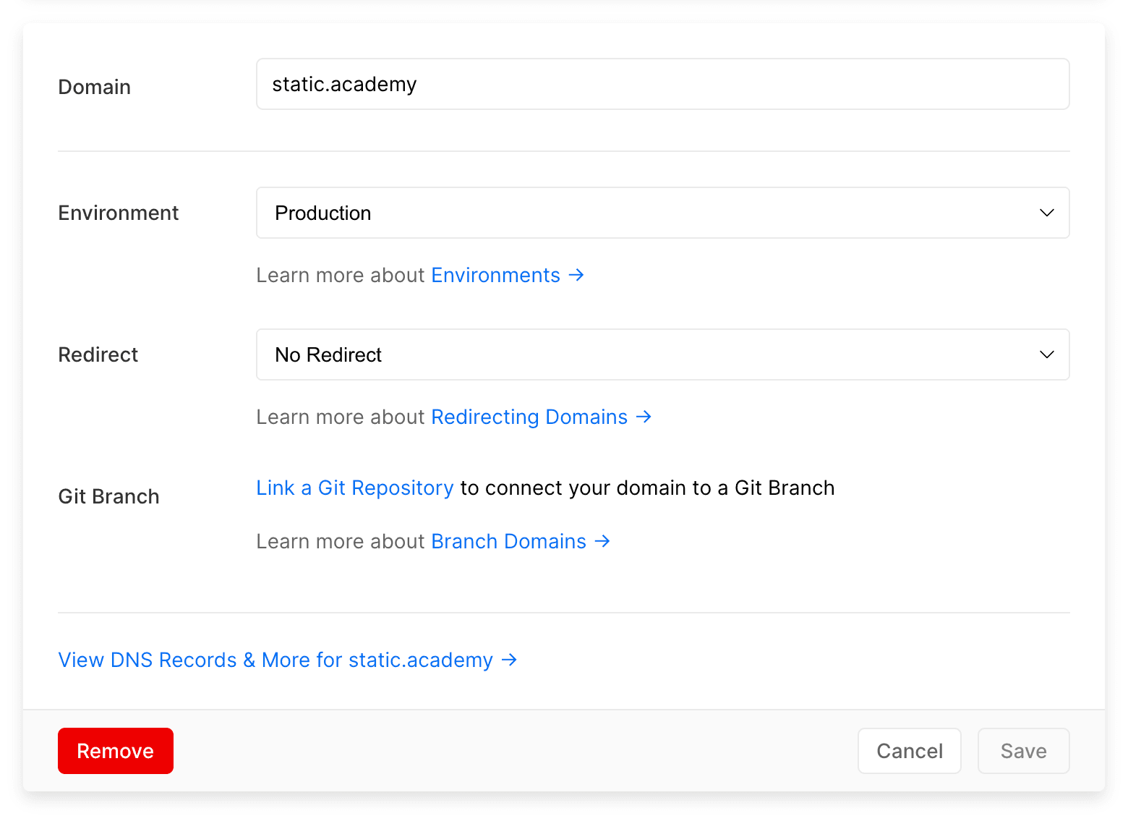The image size is (1128, 816).
Task: Open the Environment dropdown chevron
Action: coord(1046,213)
